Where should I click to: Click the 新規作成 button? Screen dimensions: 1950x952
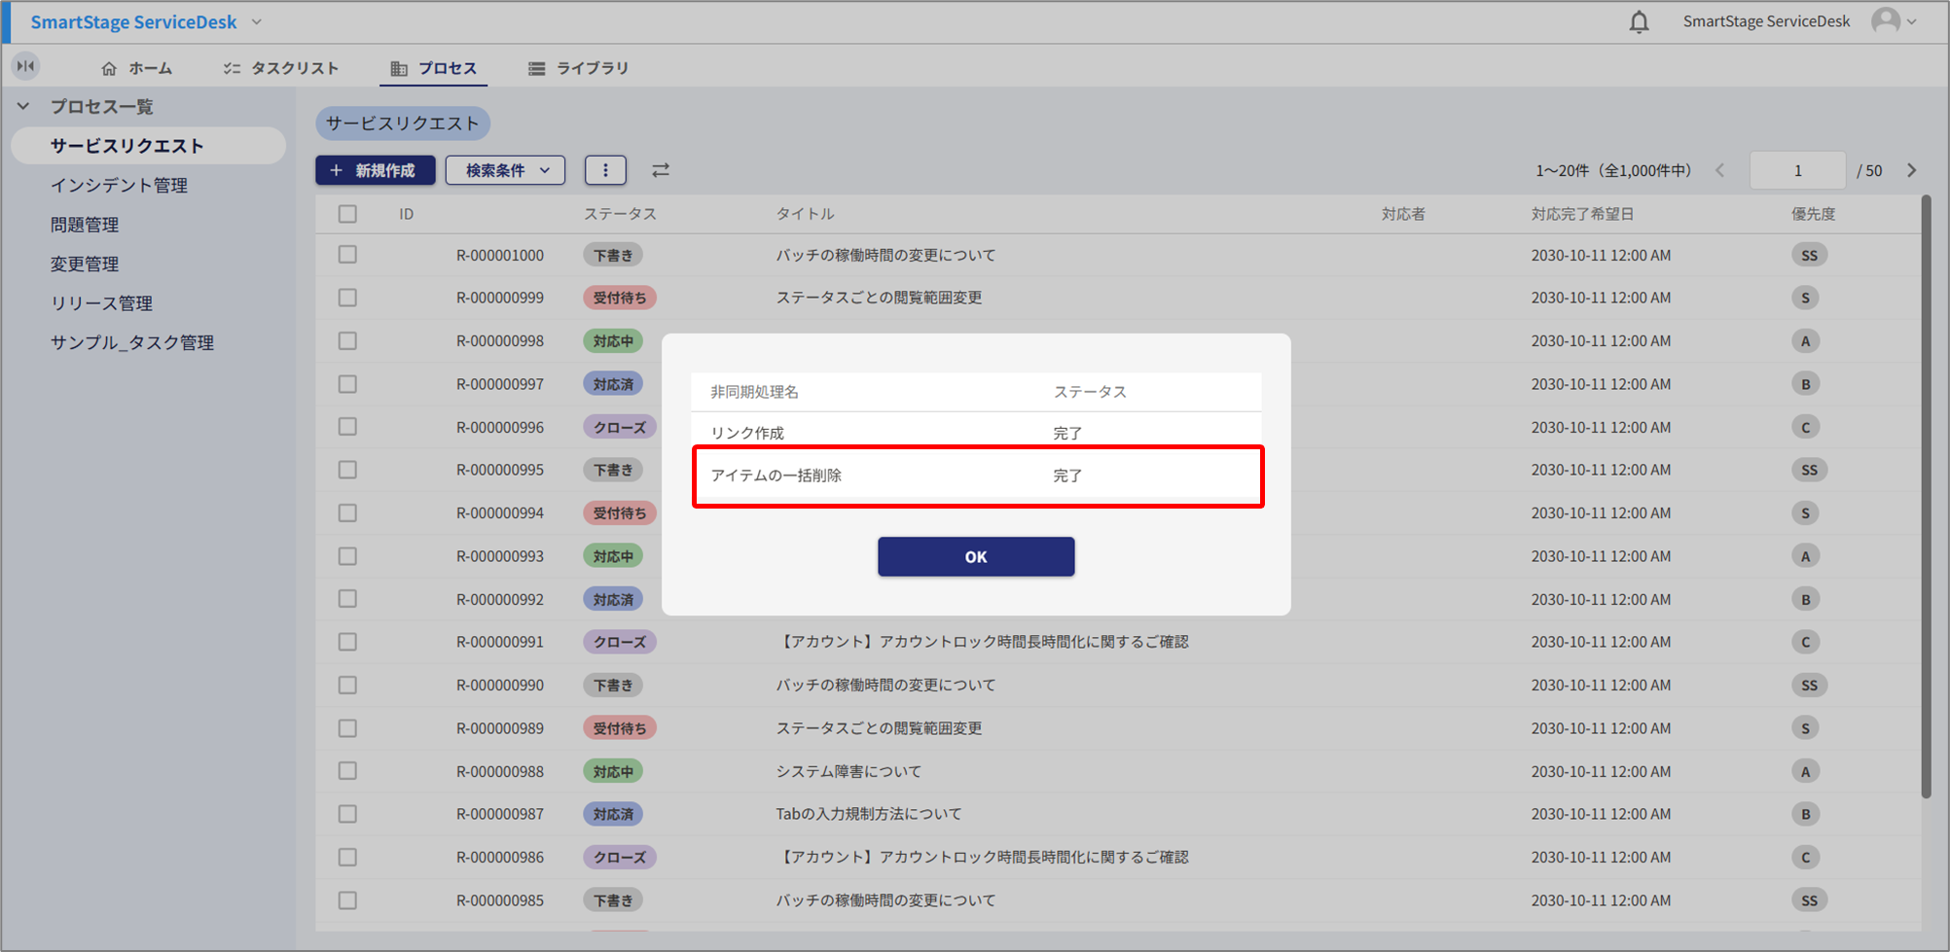[375, 170]
